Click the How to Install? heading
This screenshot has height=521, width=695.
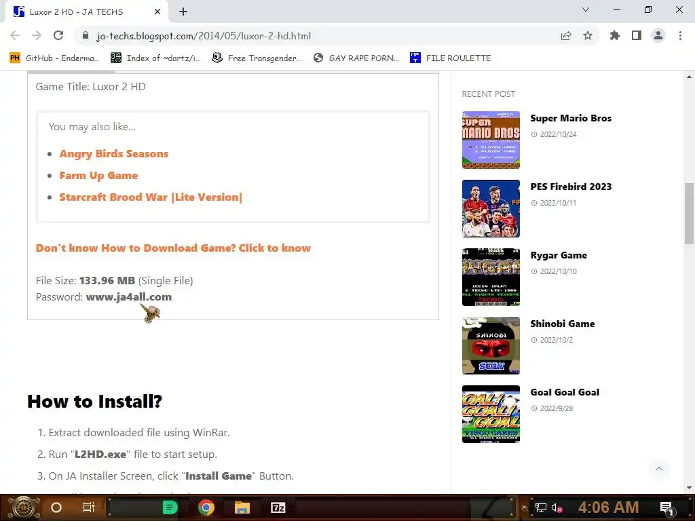pos(94,402)
